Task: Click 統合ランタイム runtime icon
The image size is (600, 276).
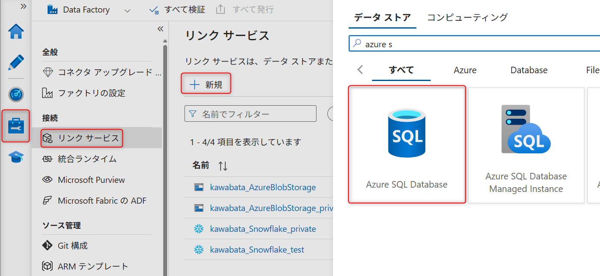Action: tap(47, 159)
